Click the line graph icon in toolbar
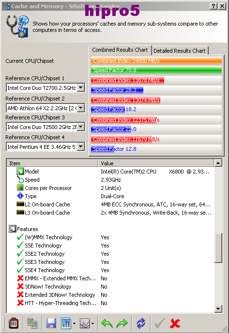This screenshot has height=333, width=229. (85, 323)
